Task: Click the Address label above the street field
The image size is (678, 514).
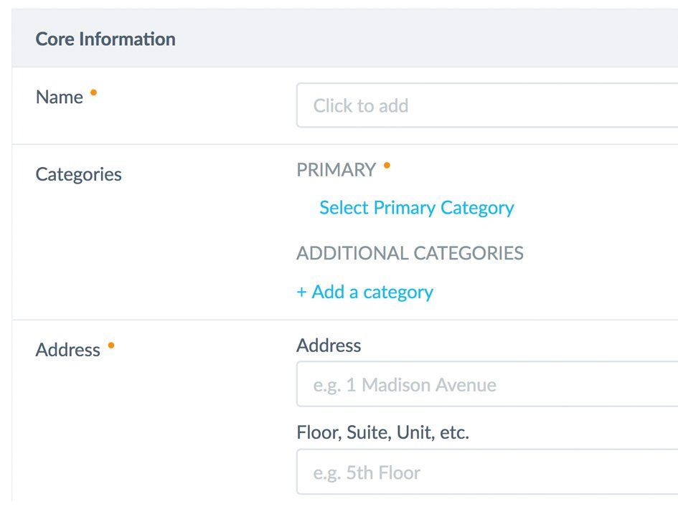Action: click(x=329, y=346)
